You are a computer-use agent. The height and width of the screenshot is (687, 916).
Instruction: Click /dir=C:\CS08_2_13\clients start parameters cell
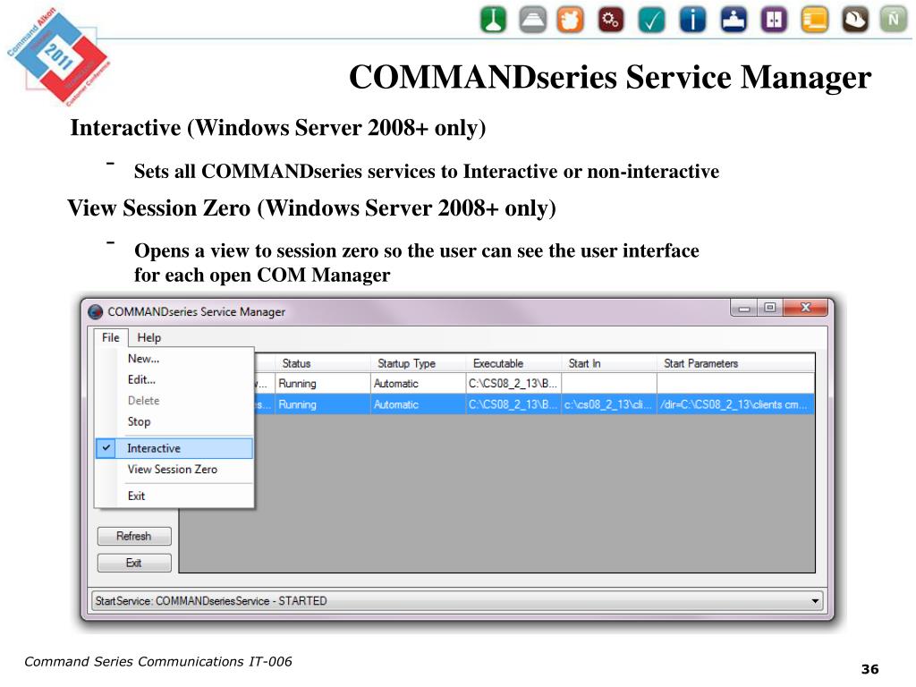(735, 404)
